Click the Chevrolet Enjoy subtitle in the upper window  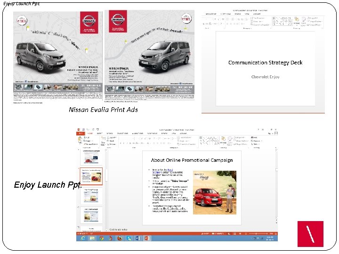click(x=265, y=77)
